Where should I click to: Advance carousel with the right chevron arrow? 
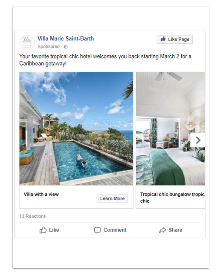(198, 140)
